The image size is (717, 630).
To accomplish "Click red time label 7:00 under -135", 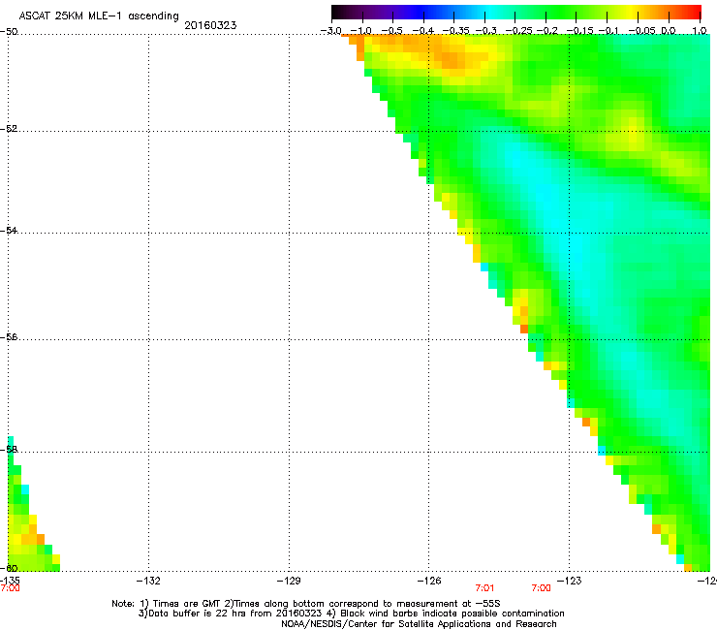I will click(x=10, y=588).
